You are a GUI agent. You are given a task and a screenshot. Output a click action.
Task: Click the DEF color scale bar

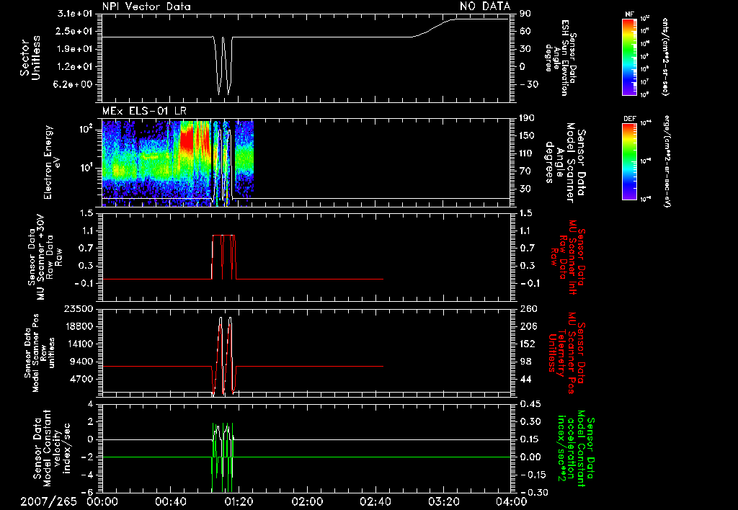[629, 161]
